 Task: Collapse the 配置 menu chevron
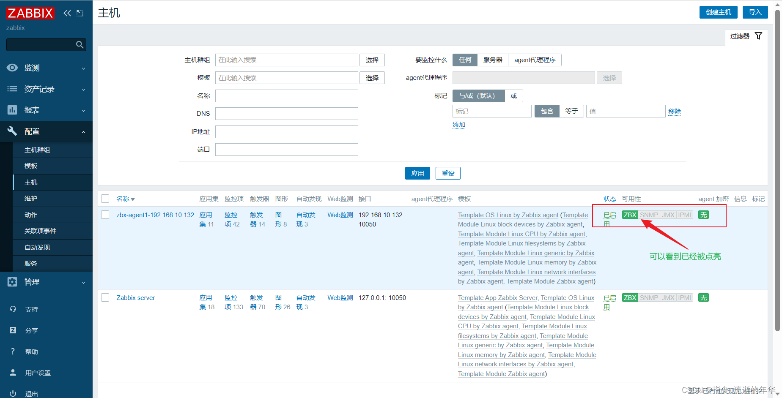pyautogui.click(x=83, y=132)
